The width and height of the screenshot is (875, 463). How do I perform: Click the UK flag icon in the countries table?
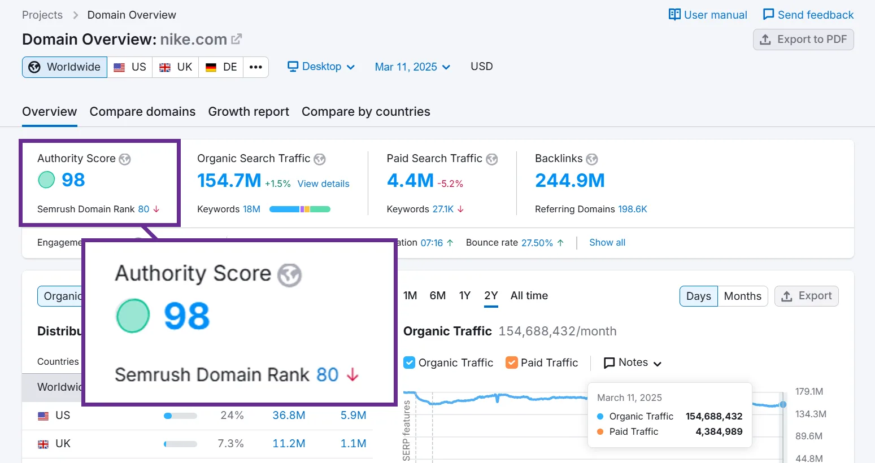pyautogui.click(x=43, y=444)
